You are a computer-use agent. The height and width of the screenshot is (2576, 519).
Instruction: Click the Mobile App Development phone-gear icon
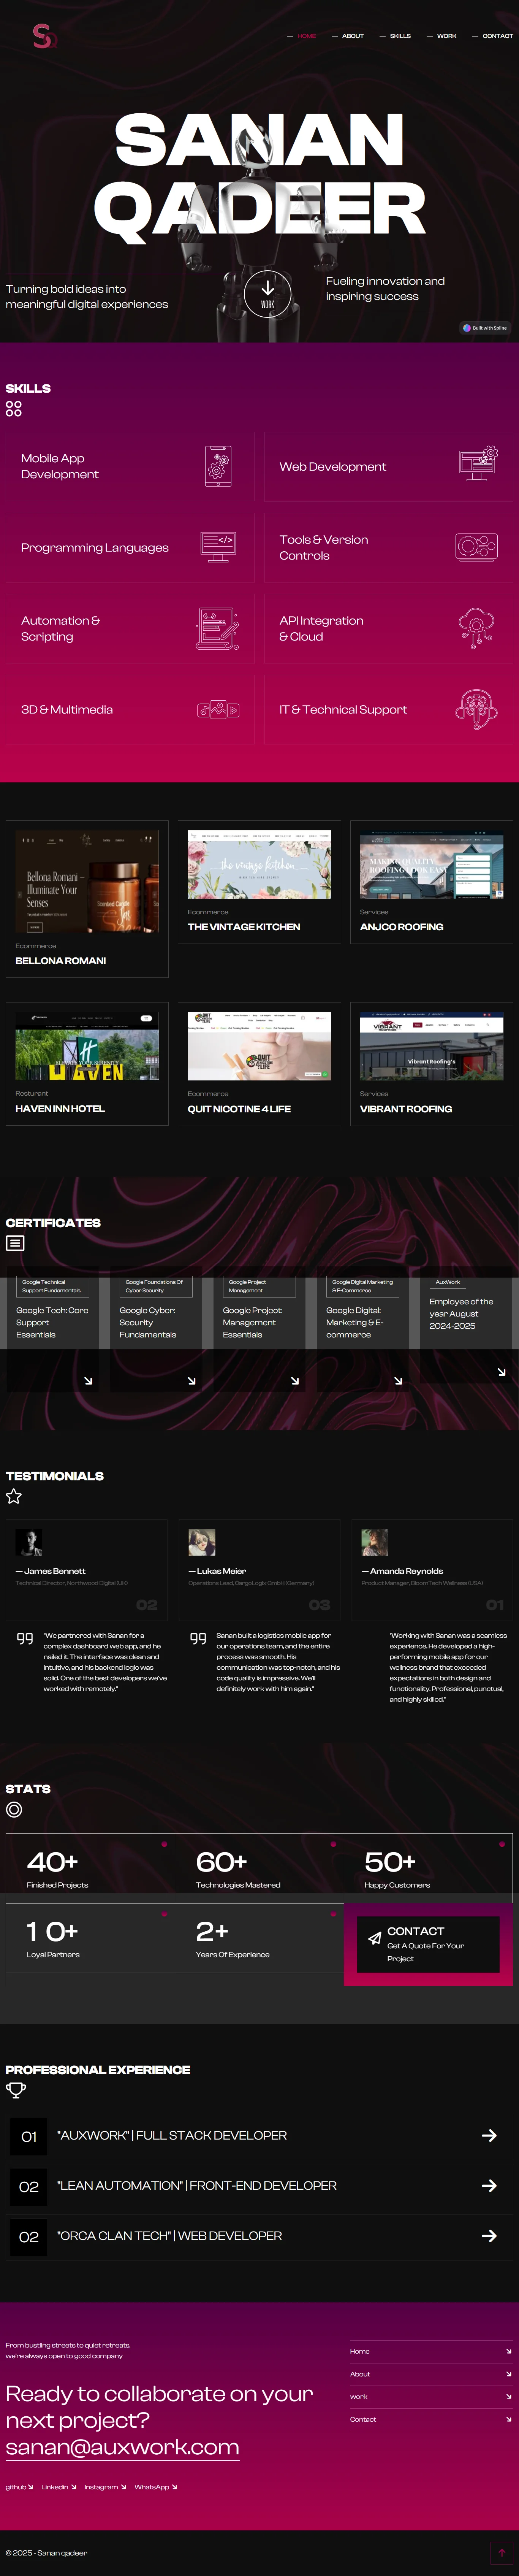click(x=218, y=466)
